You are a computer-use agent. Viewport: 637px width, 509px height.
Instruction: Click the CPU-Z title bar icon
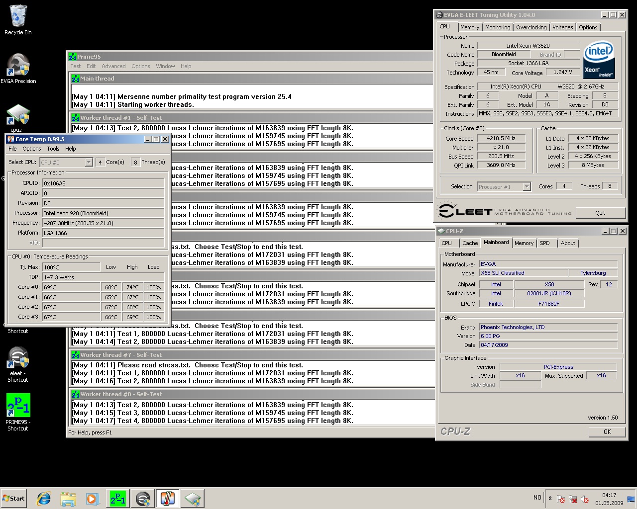[441, 231]
